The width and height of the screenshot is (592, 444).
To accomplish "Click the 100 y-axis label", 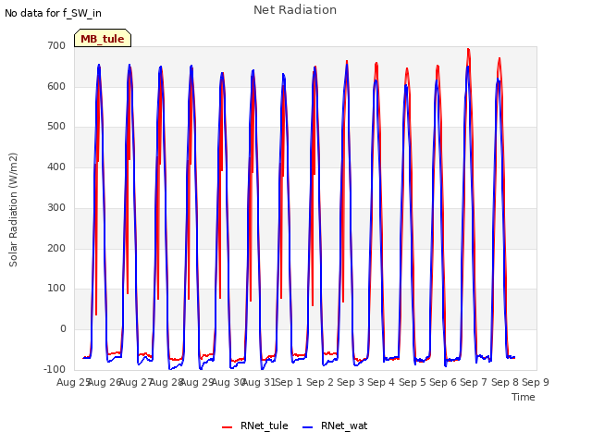I will point(56,289).
